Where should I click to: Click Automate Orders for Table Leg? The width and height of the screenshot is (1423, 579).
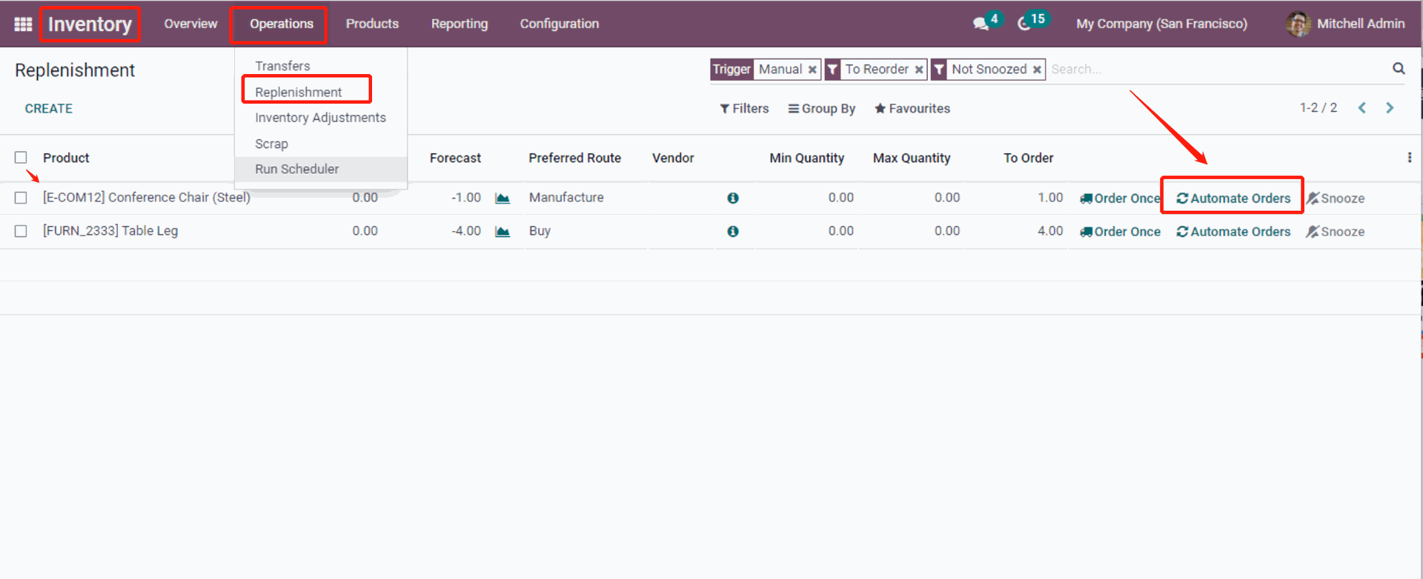pyautogui.click(x=1233, y=232)
